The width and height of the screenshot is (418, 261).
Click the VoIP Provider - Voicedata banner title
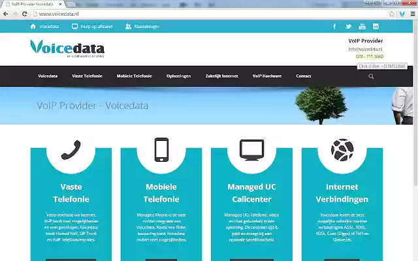click(92, 106)
